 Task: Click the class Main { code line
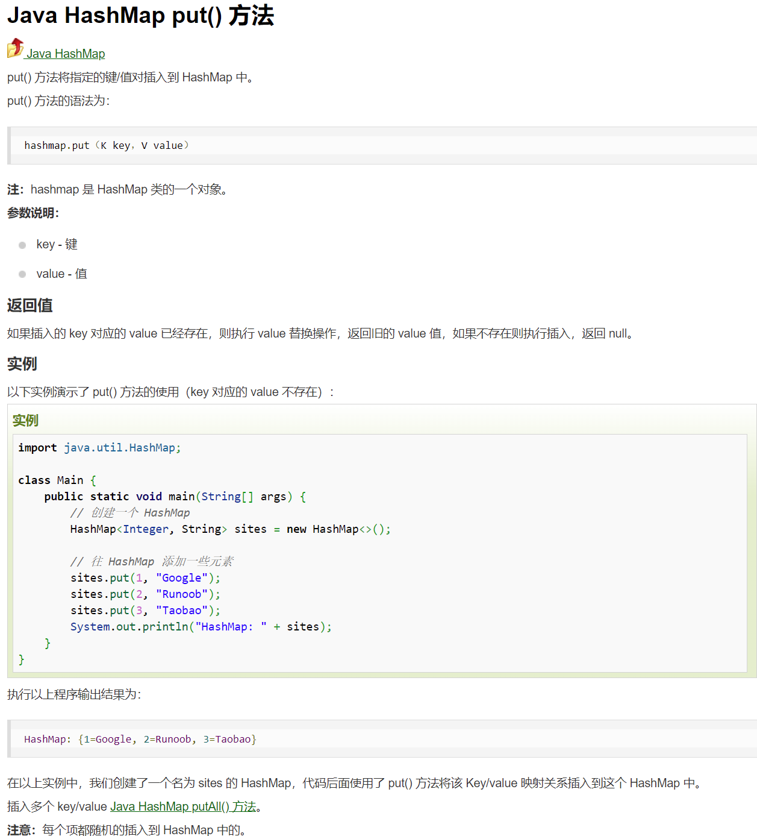click(x=57, y=480)
